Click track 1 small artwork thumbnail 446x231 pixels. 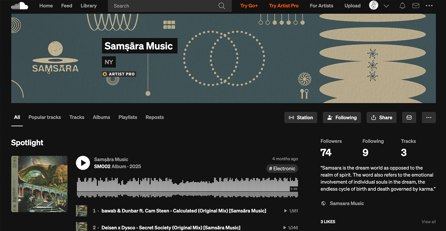pyautogui.click(x=81, y=211)
